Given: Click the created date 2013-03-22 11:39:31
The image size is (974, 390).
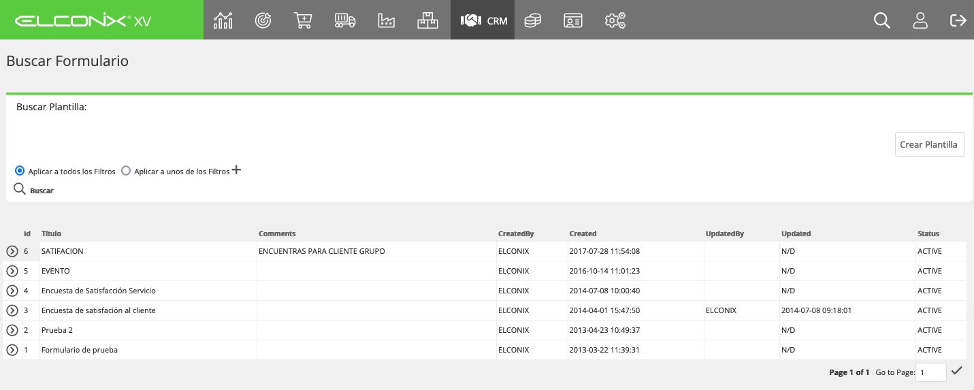Looking at the screenshot, I should click(x=604, y=350).
